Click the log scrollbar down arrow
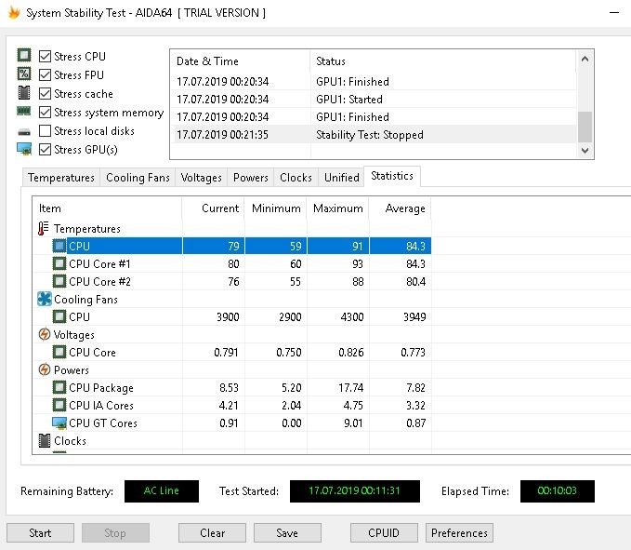 click(585, 150)
